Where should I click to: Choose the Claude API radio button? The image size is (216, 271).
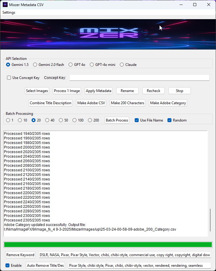click(x=122, y=65)
